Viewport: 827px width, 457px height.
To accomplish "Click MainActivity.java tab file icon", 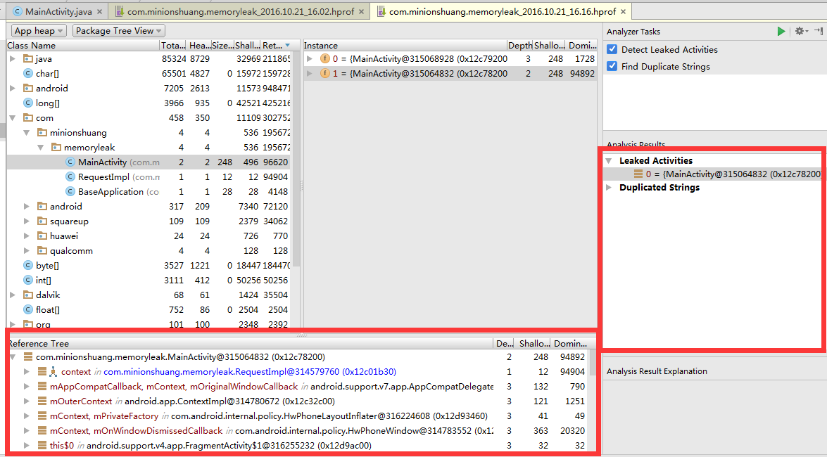I will [x=18, y=11].
